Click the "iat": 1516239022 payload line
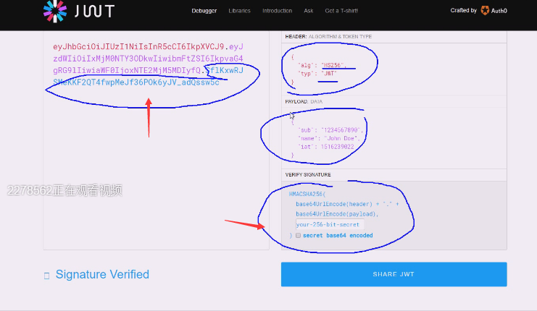The width and height of the screenshot is (537, 311). [x=326, y=147]
